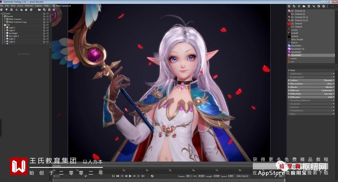338x182 pixels.
Task: Click the round icon right of playback controls
Action: click(152, 176)
